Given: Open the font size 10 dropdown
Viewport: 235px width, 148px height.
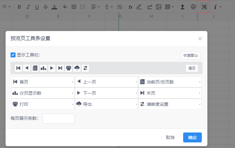Looking at the screenshot, I should click(7, 7).
